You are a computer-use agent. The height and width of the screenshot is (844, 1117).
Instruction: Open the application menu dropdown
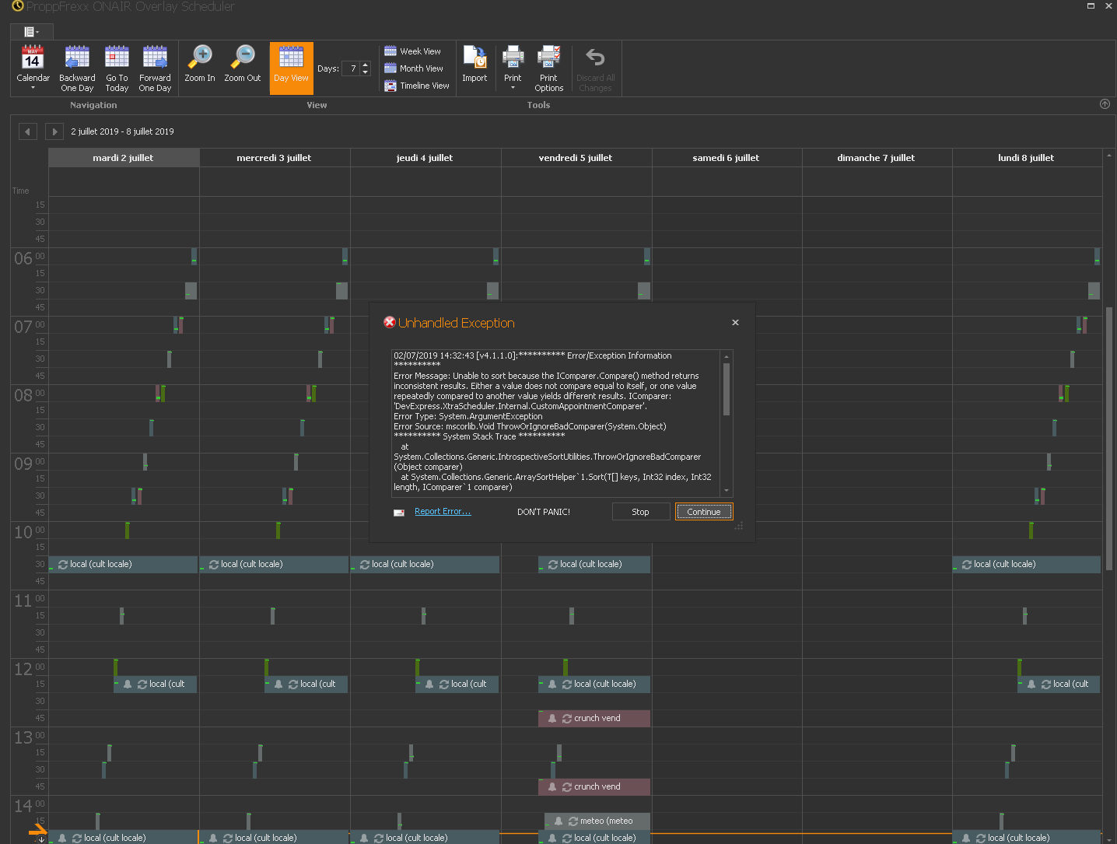(x=31, y=32)
